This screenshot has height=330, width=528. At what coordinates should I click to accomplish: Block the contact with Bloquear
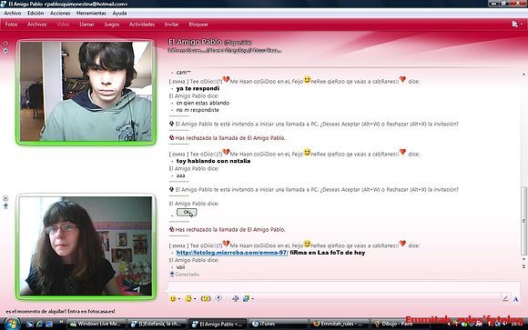point(198,25)
